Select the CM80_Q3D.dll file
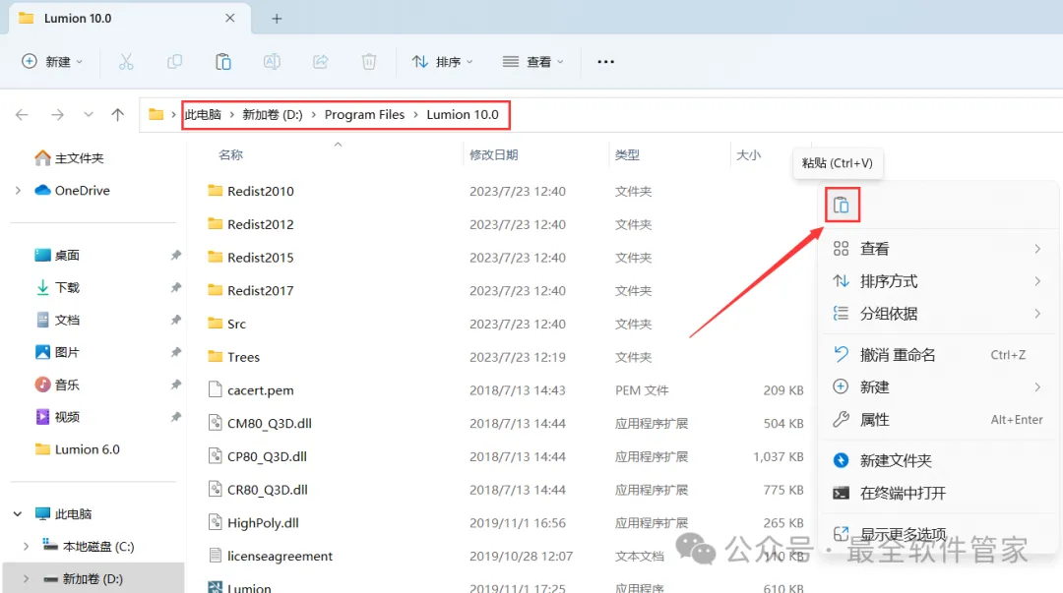The image size is (1063, 593). 505,424
